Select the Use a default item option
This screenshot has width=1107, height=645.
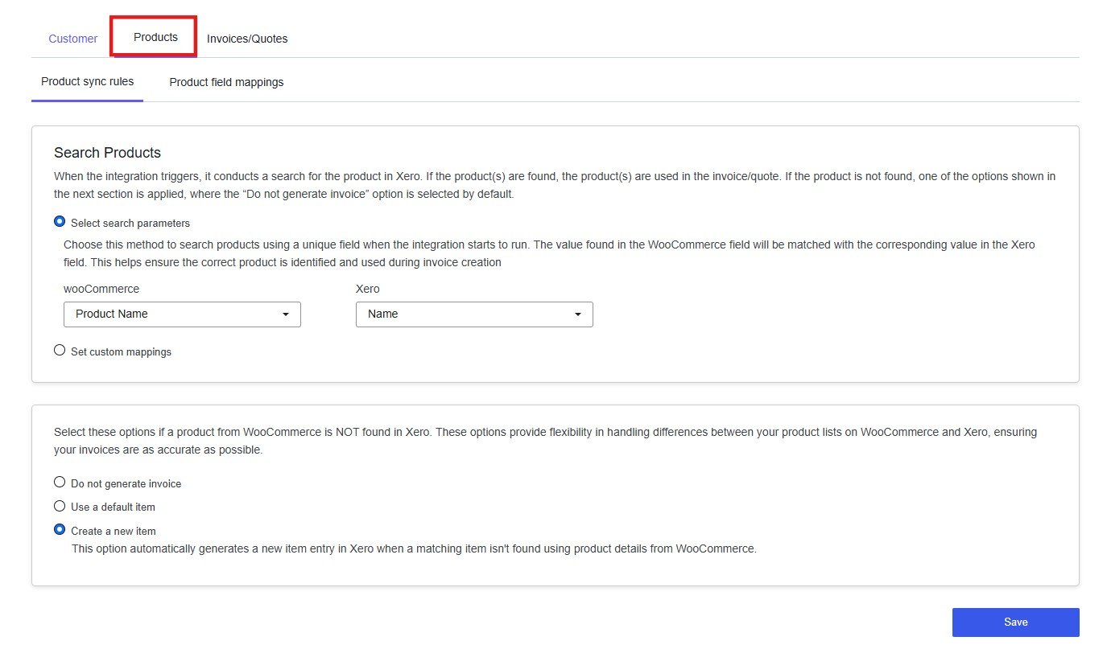[x=60, y=506]
